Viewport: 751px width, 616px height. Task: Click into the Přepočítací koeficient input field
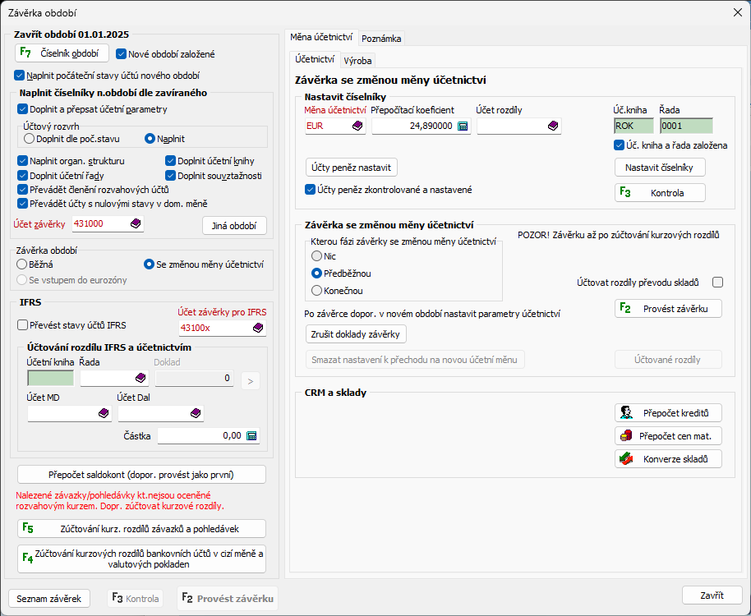(x=412, y=126)
